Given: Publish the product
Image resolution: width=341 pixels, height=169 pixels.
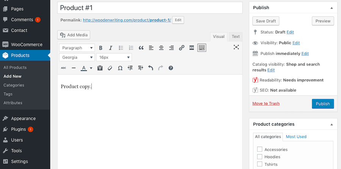Looking at the screenshot, I should pyautogui.click(x=323, y=104).
